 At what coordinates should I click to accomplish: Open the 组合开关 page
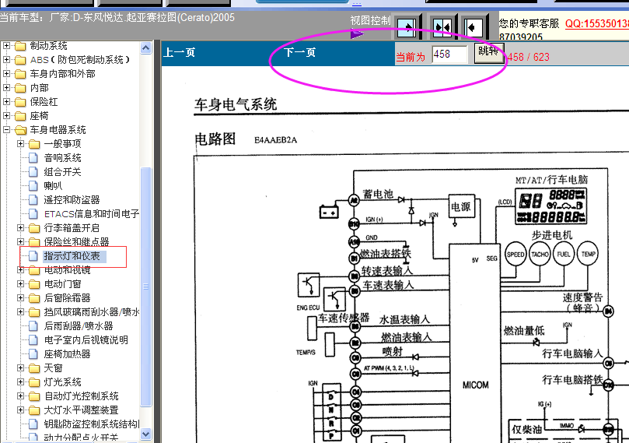(62, 172)
